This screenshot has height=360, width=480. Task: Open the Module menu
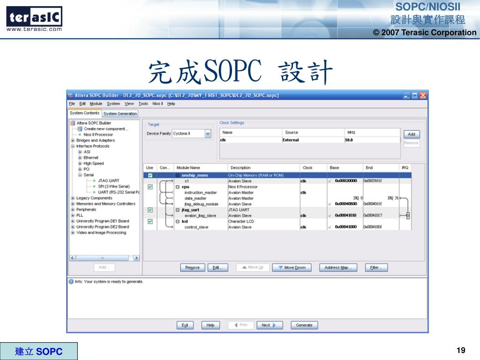coord(96,104)
